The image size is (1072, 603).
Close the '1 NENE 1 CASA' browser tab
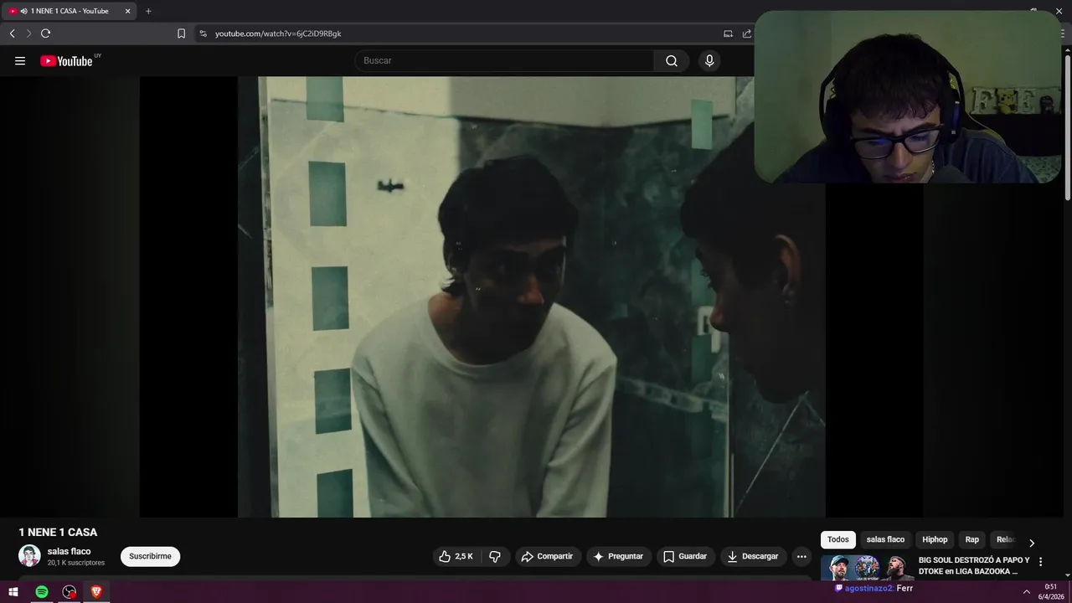coord(127,11)
